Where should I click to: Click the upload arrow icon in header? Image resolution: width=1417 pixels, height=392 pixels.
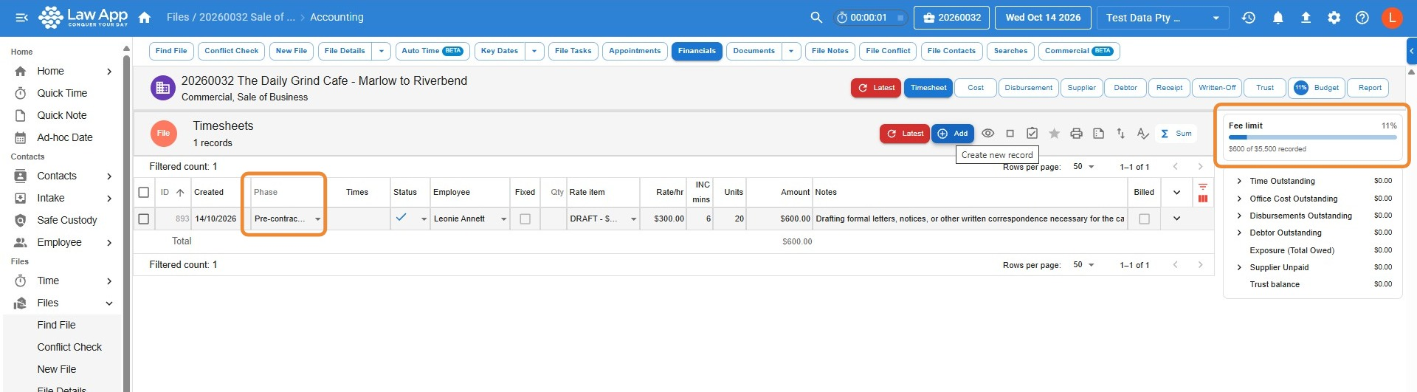click(1306, 17)
